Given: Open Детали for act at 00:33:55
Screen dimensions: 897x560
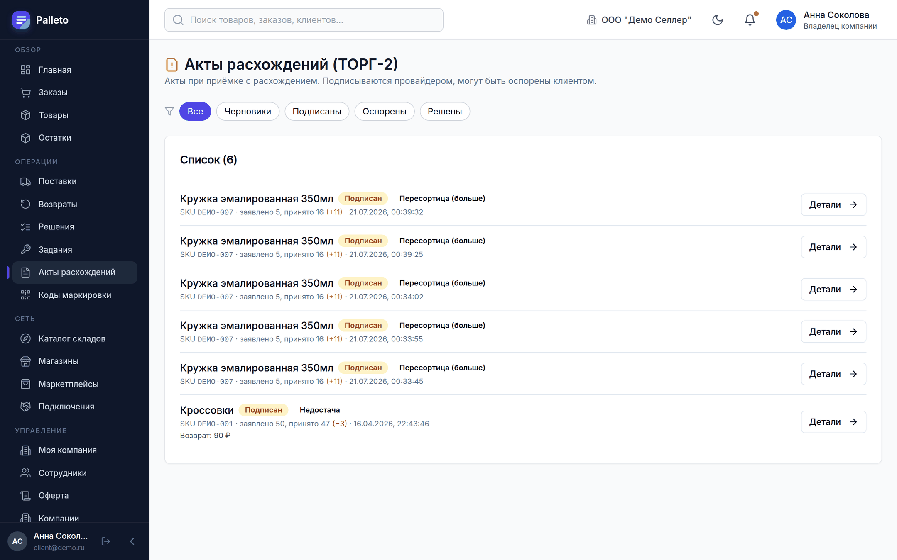Looking at the screenshot, I should click(x=833, y=331).
